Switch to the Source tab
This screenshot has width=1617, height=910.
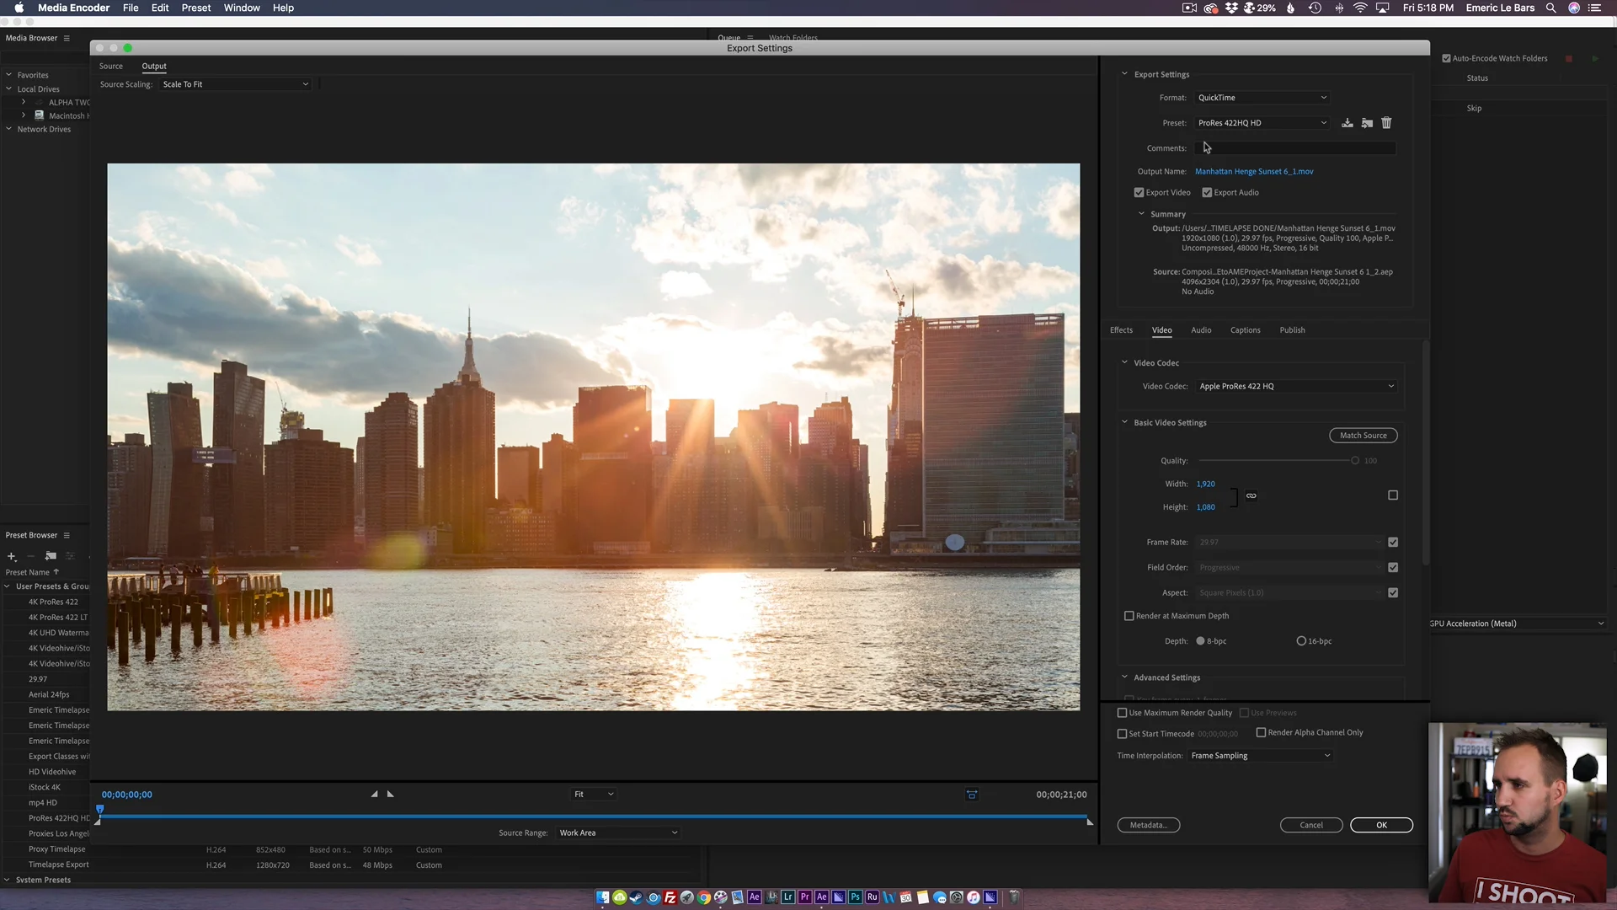click(x=111, y=67)
